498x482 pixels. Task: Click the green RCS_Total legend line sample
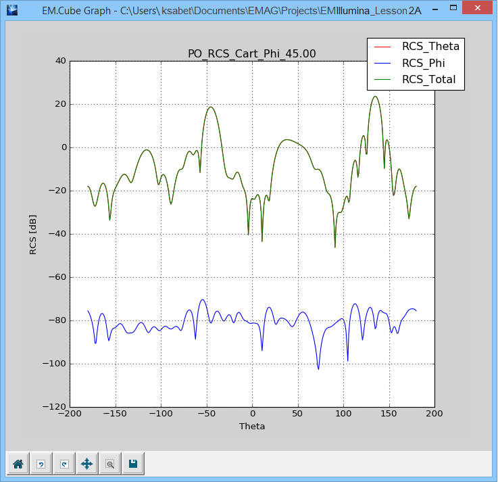[382, 80]
